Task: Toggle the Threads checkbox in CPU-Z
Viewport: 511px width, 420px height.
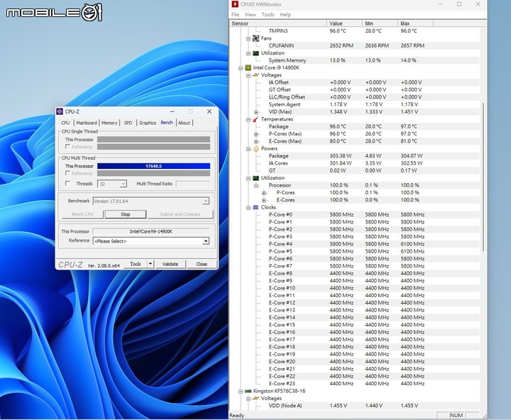Action: tap(68, 184)
